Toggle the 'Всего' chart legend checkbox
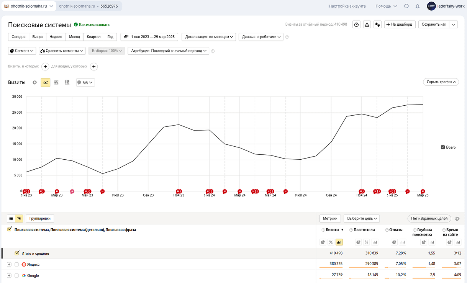Screen dimensions: 467x283 [x=443, y=147]
